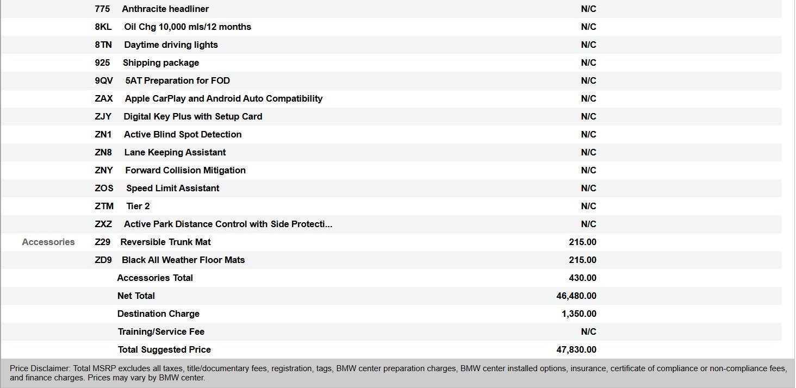Viewport: 796px width, 388px height.
Task: Select the Tier 2 option row
Action: (x=138, y=206)
